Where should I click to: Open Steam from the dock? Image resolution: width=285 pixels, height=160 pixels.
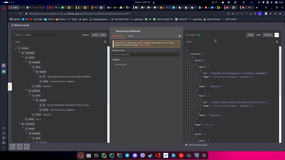(x=150, y=155)
